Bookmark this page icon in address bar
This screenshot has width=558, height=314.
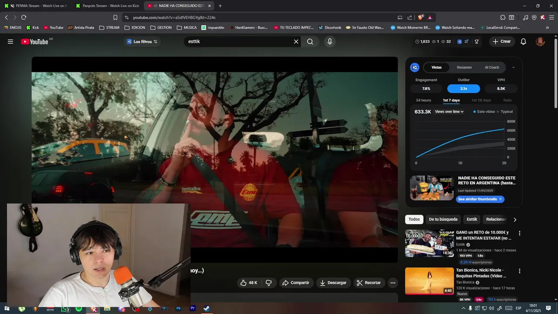coord(115,17)
